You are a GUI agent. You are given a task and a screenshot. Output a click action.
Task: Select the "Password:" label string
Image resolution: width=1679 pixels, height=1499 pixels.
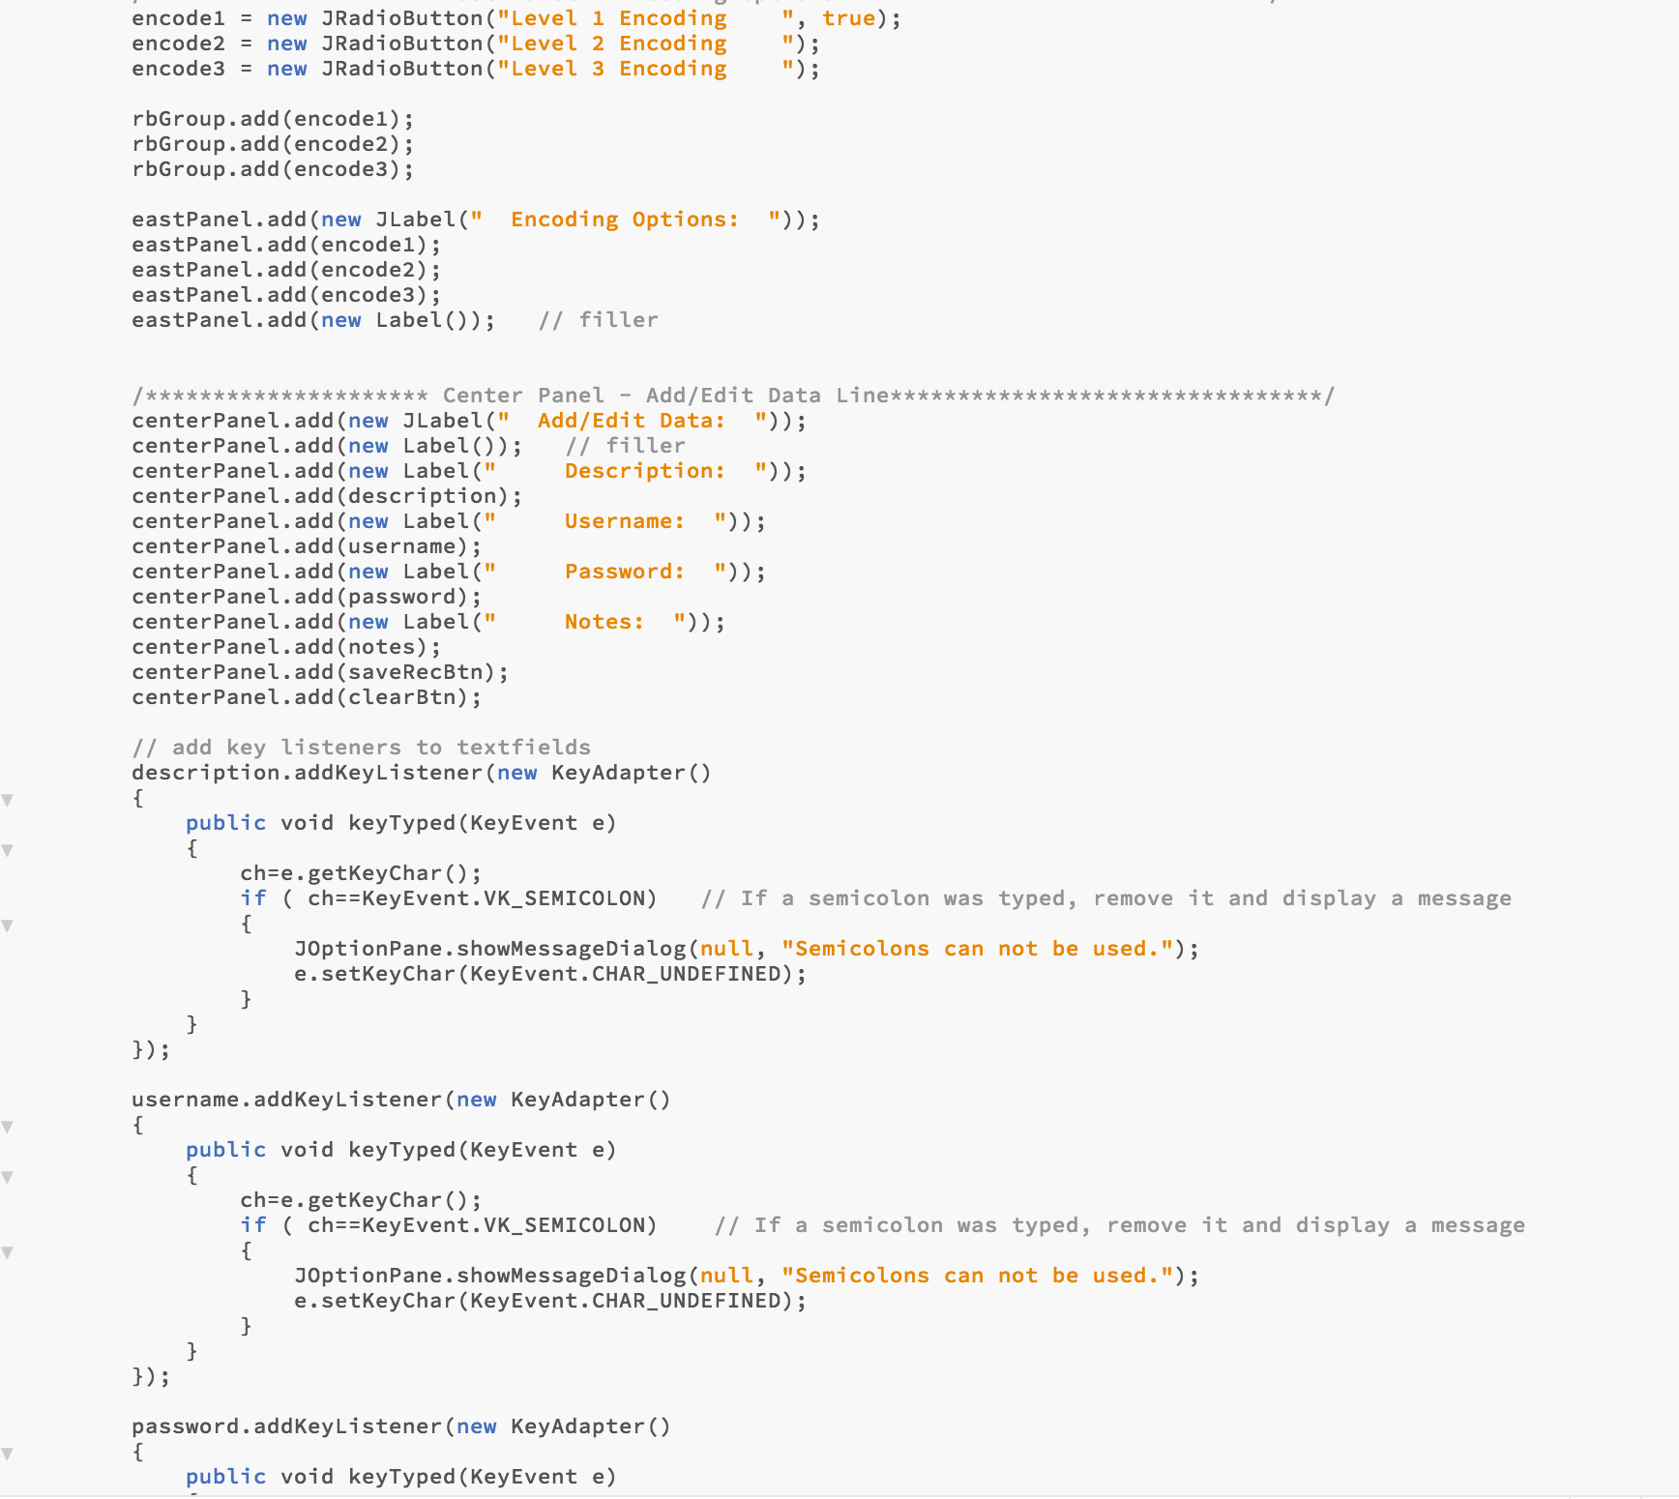624,571
